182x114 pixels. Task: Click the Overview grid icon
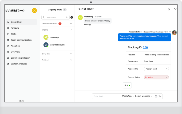[x=8, y=52]
